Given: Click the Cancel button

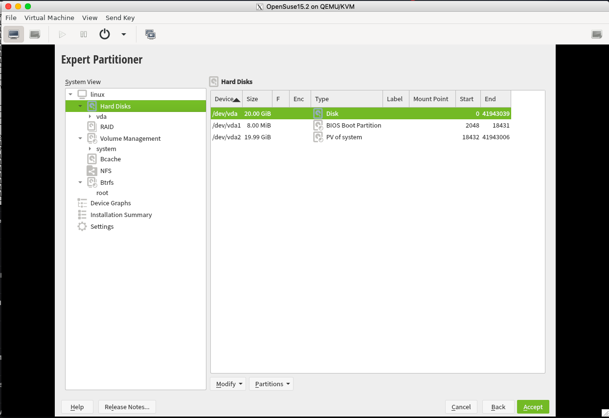Looking at the screenshot, I should point(461,407).
